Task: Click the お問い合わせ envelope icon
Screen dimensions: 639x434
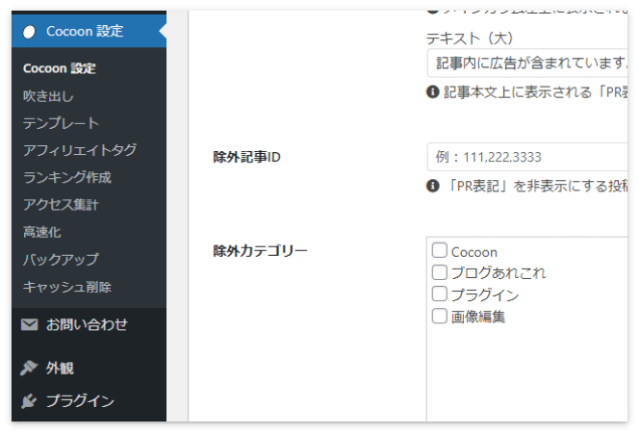Action: pos(29,325)
